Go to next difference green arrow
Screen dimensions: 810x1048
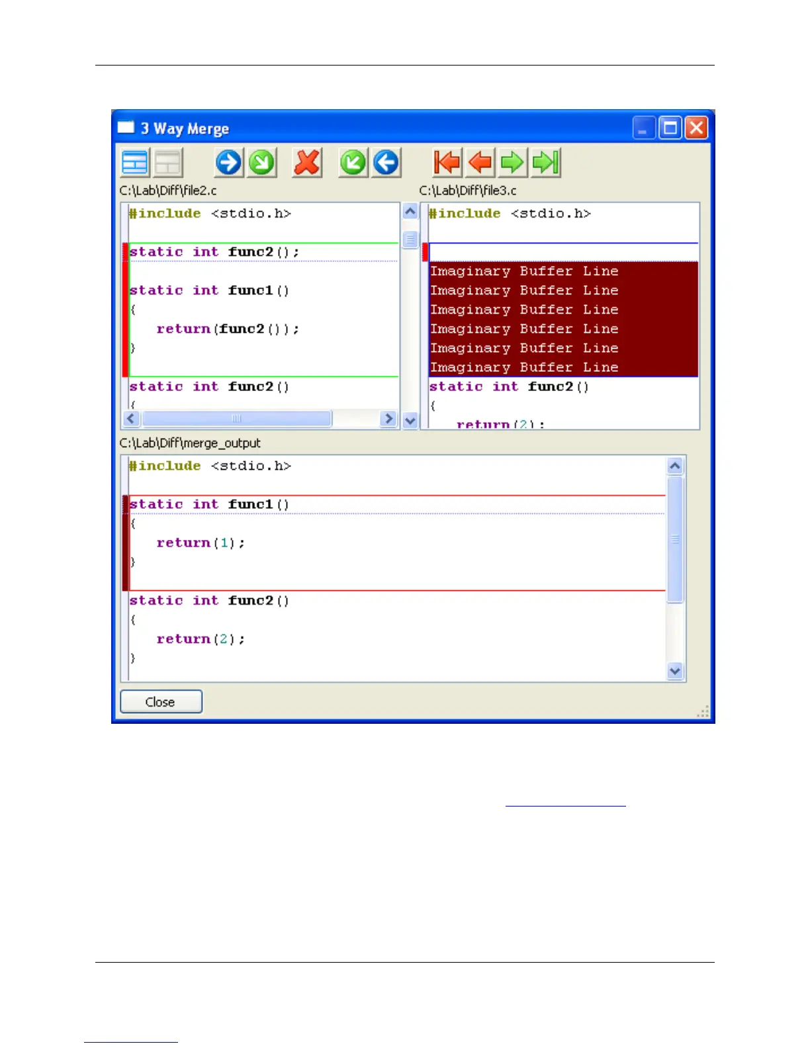[513, 163]
